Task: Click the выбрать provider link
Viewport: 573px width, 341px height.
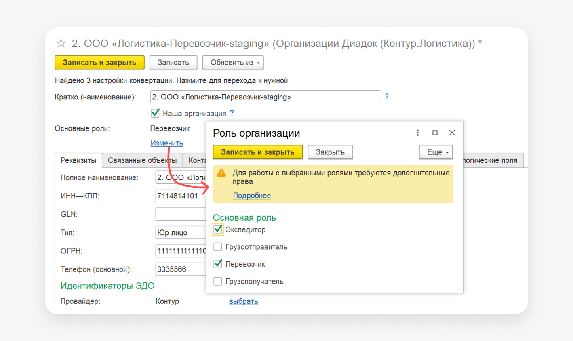Action: click(x=243, y=301)
